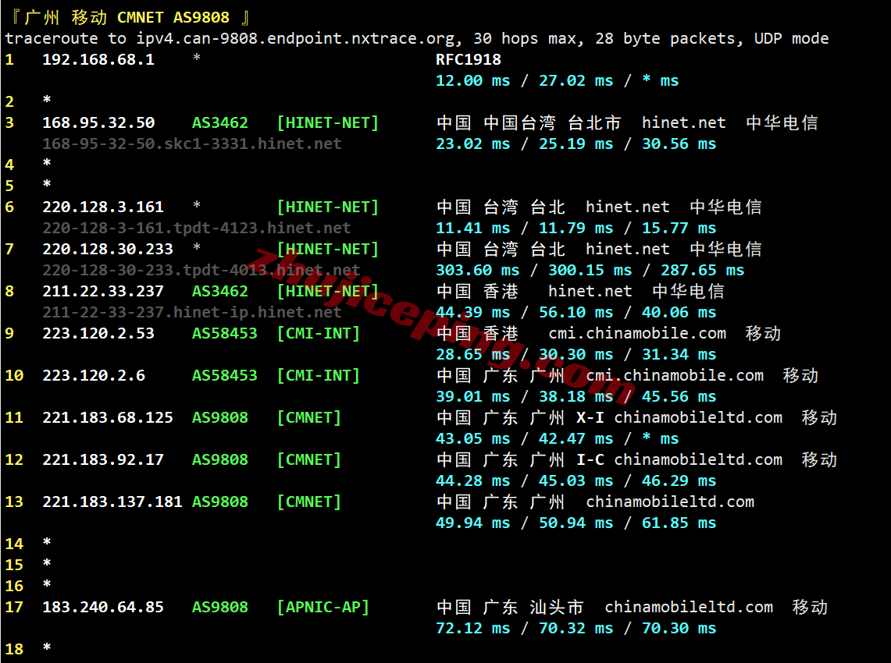Click the latency value 303.60 ms on hop 7
891x663 pixels.
(x=477, y=270)
